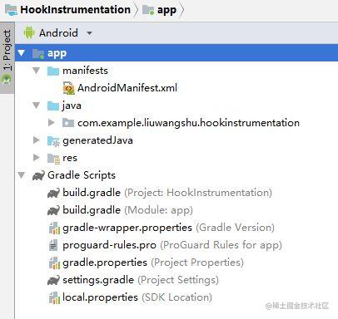The image size is (338, 319).
Task: Click the app module icon in tree
Action: click(38, 53)
